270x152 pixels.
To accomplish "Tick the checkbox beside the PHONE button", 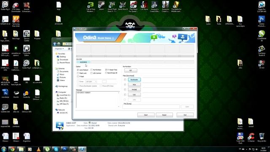I will 125,90.
